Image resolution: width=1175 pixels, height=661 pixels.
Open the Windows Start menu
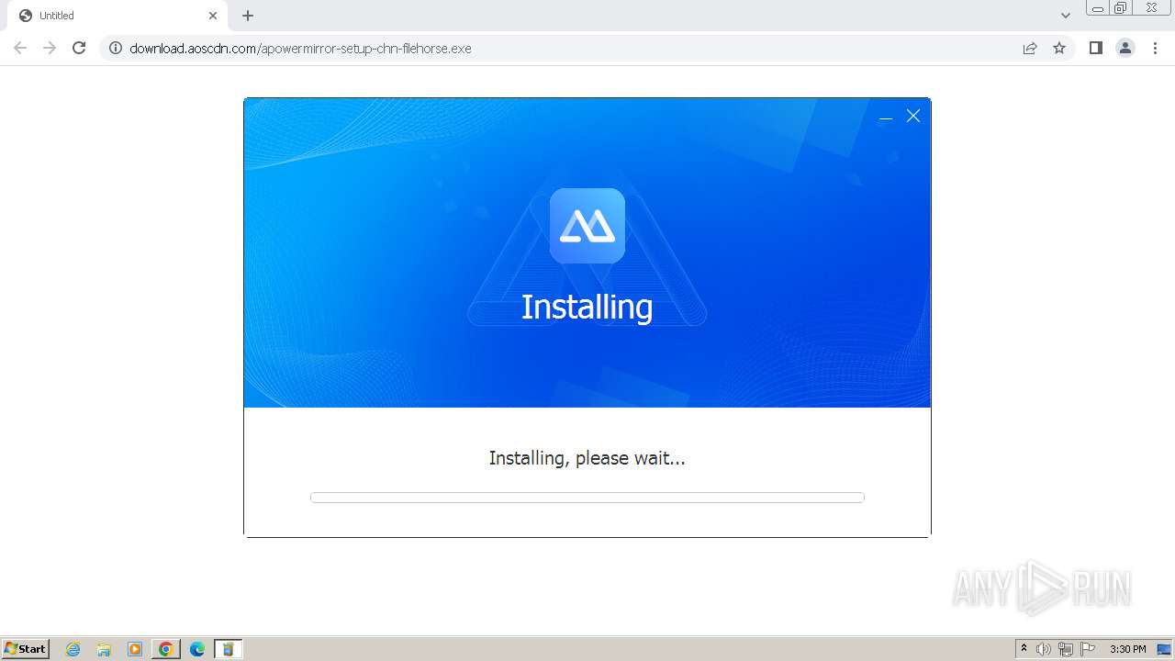click(x=26, y=649)
